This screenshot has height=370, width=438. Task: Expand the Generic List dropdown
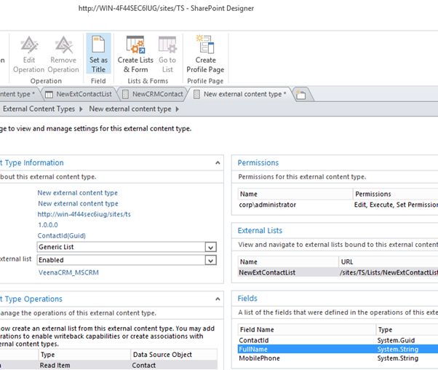[x=210, y=247]
